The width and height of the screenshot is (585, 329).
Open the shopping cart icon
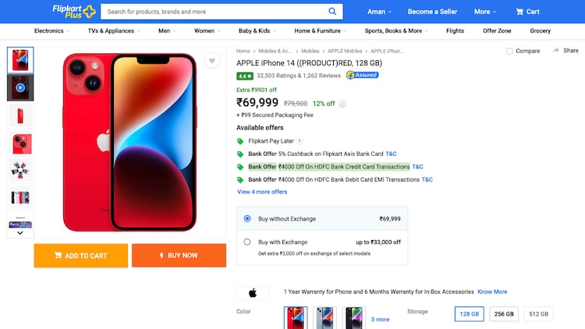[x=520, y=12]
